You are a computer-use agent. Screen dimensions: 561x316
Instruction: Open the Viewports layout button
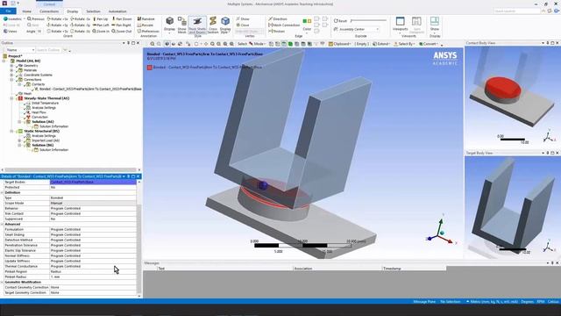[400, 25]
